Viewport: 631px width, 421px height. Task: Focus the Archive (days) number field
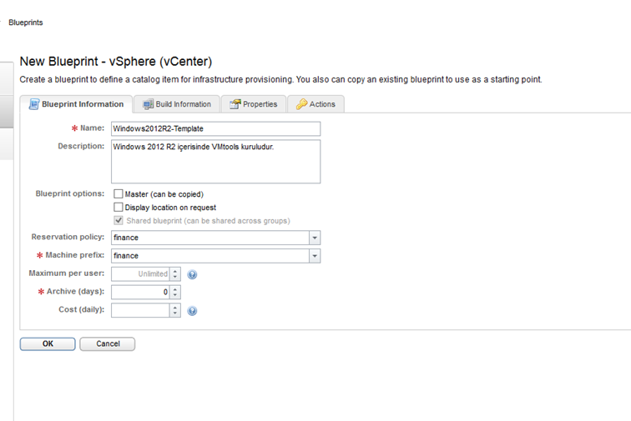[x=140, y=293]
